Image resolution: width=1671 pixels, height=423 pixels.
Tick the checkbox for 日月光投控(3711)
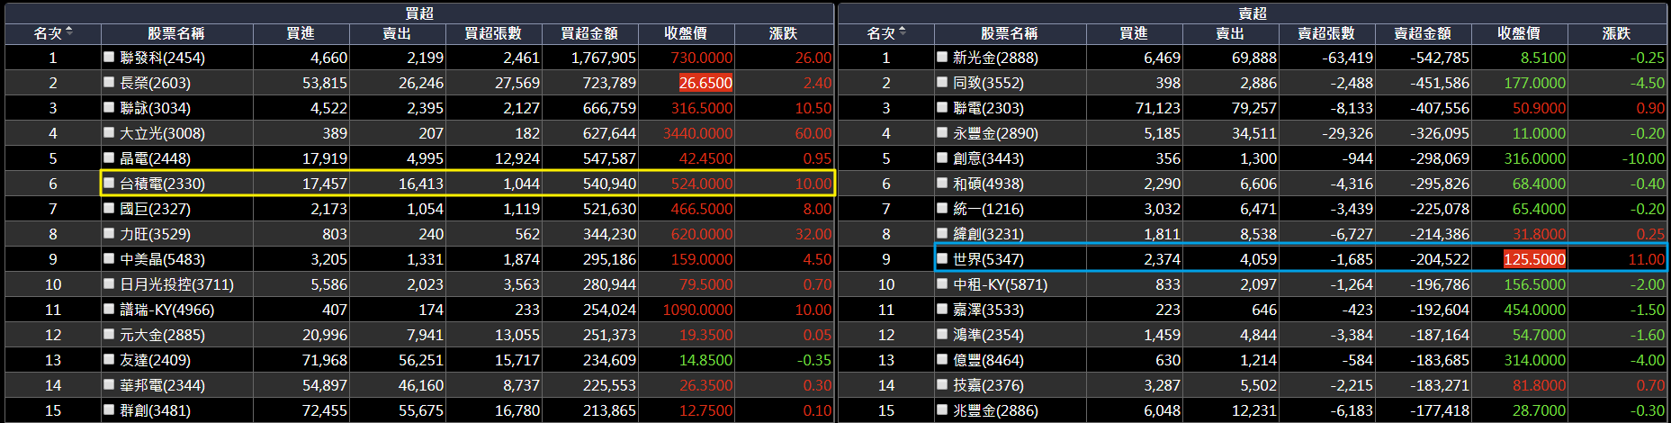coord(109,283)
